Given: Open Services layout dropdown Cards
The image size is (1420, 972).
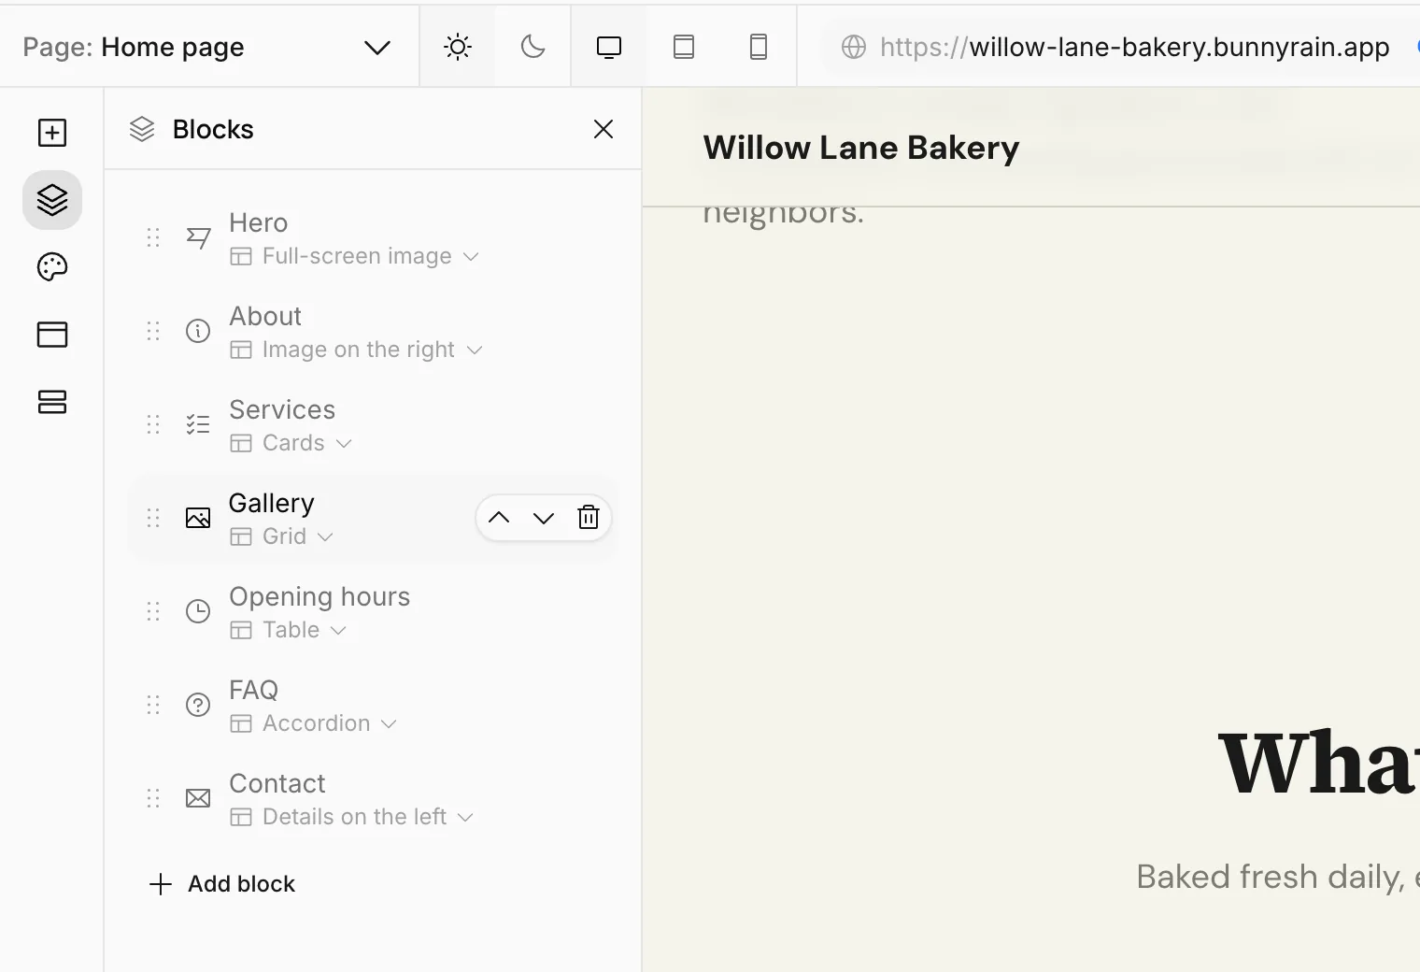Looking at the screenshot, I should pyautogui.click(x=291, y=443).
